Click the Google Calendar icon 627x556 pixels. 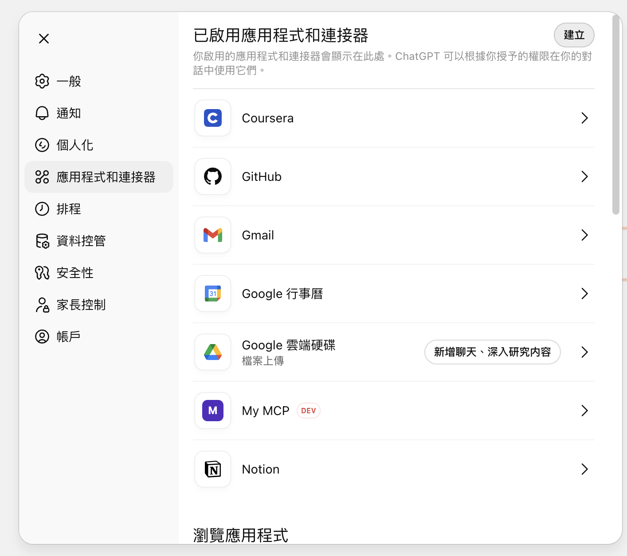coord(213,294)
